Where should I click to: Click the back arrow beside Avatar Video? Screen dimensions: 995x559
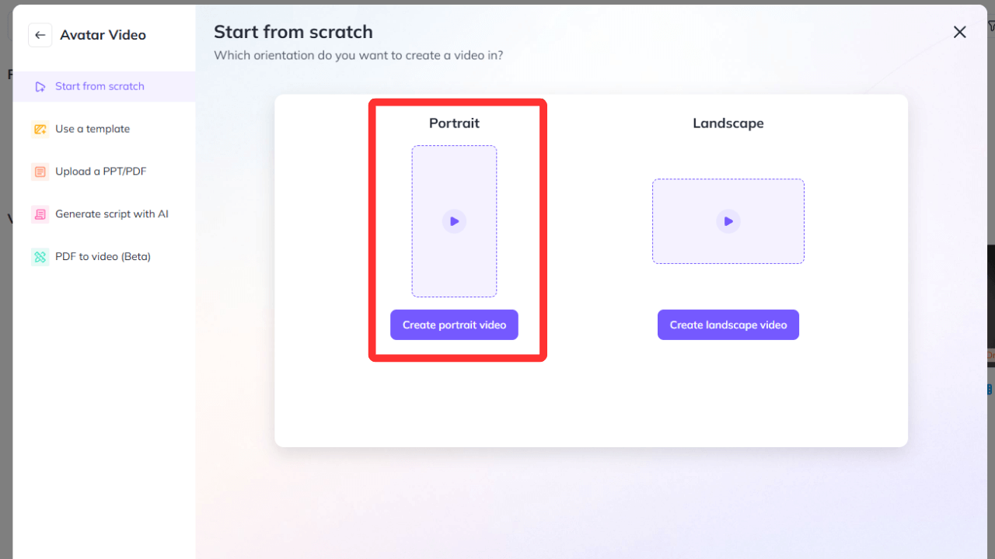point(40,35)
